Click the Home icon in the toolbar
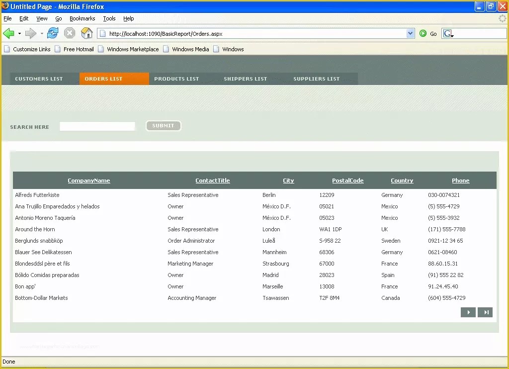Viewport: 509px width, 369px height. tap(85, 33)
